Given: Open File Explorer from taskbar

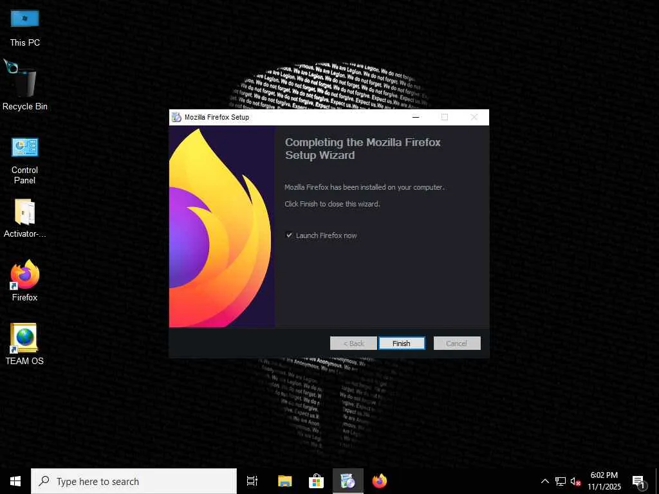Looking at the screenshot, I should click(284, 481).
